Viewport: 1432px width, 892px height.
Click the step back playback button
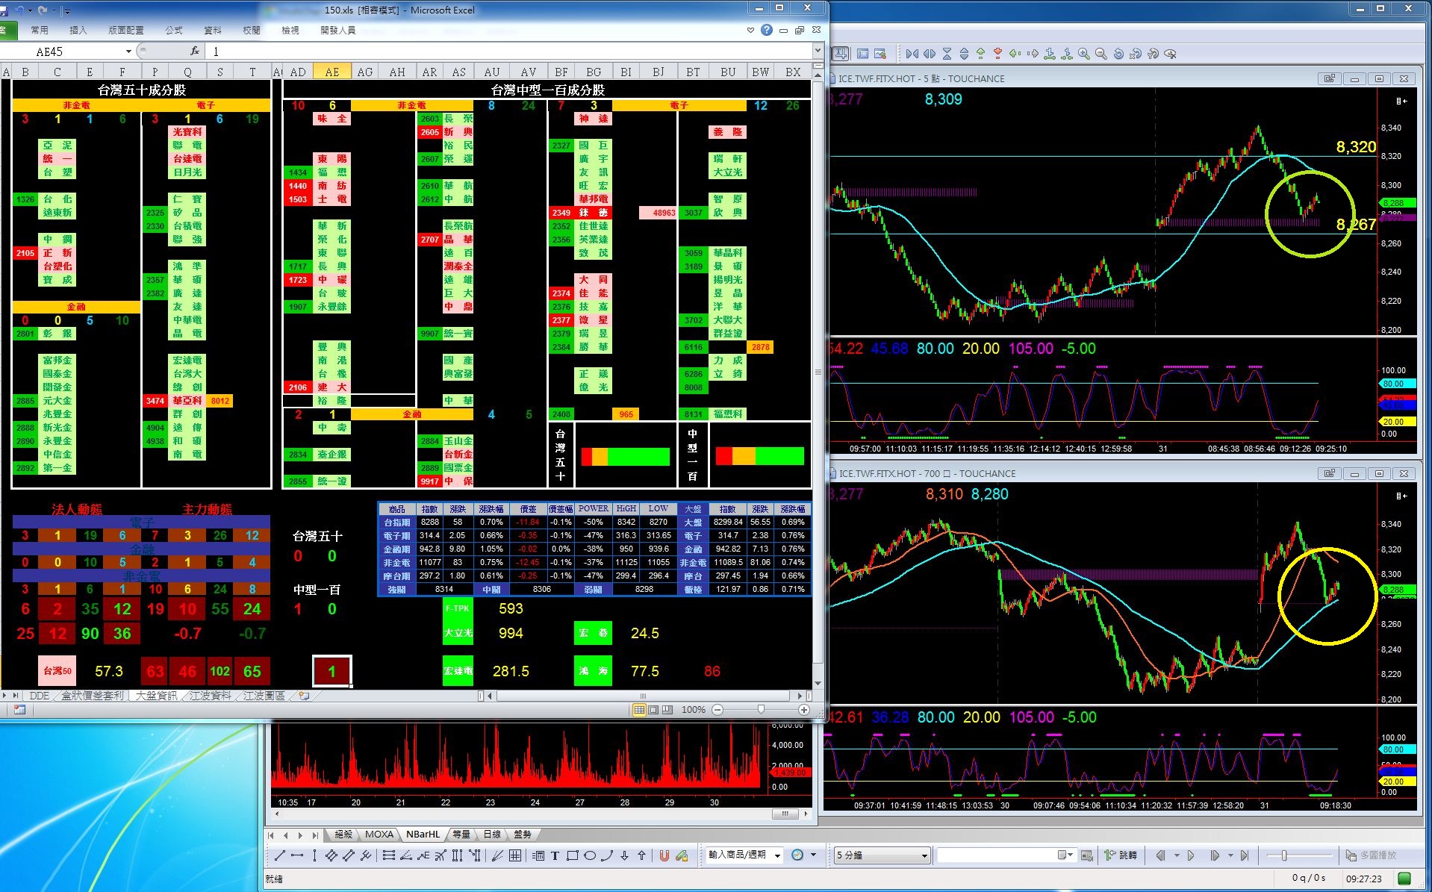pos(1160,855)
